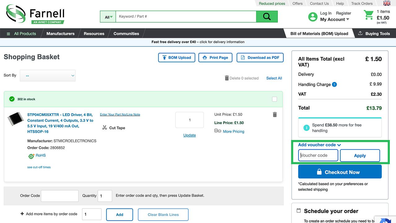Image resolution: width=396 pixels, height=223 pixels.
Task: Click the coins icon beside More Pricing
Action: point(217,131)
